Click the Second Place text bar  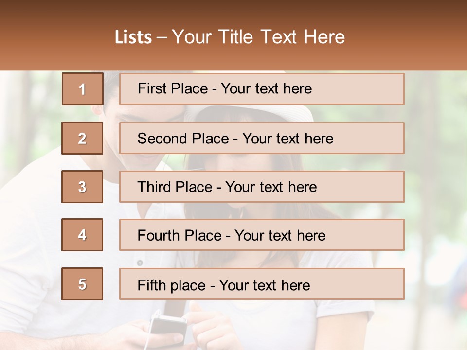pyautogui.click(x=262, y=138)
